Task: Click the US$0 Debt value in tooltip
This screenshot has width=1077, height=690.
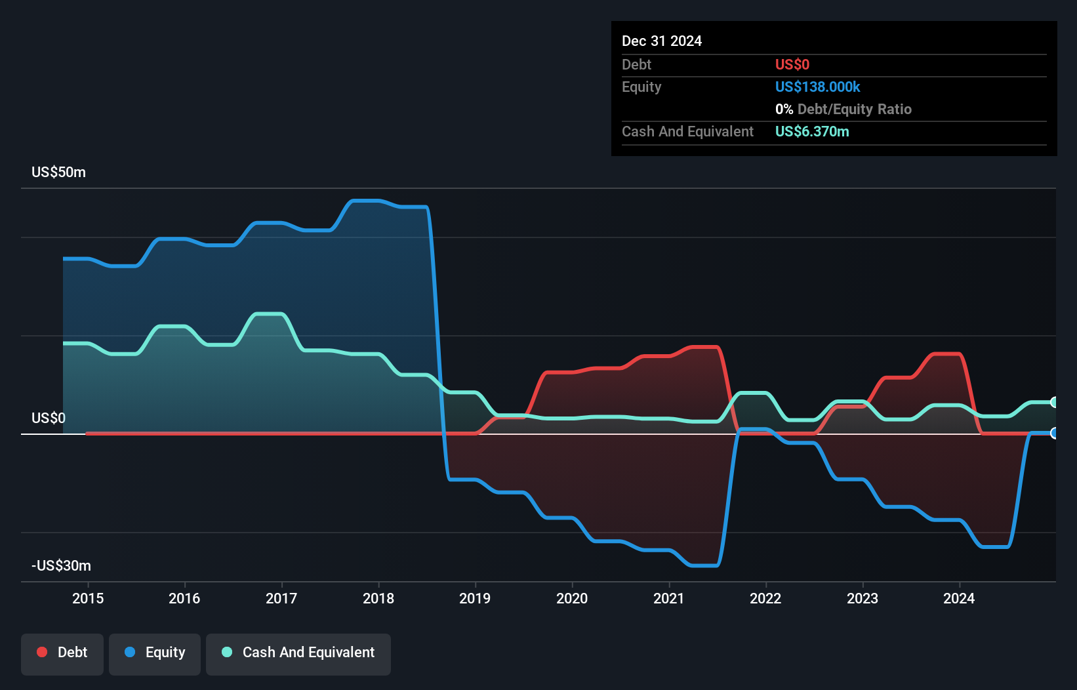Action: tap(792, 64)
